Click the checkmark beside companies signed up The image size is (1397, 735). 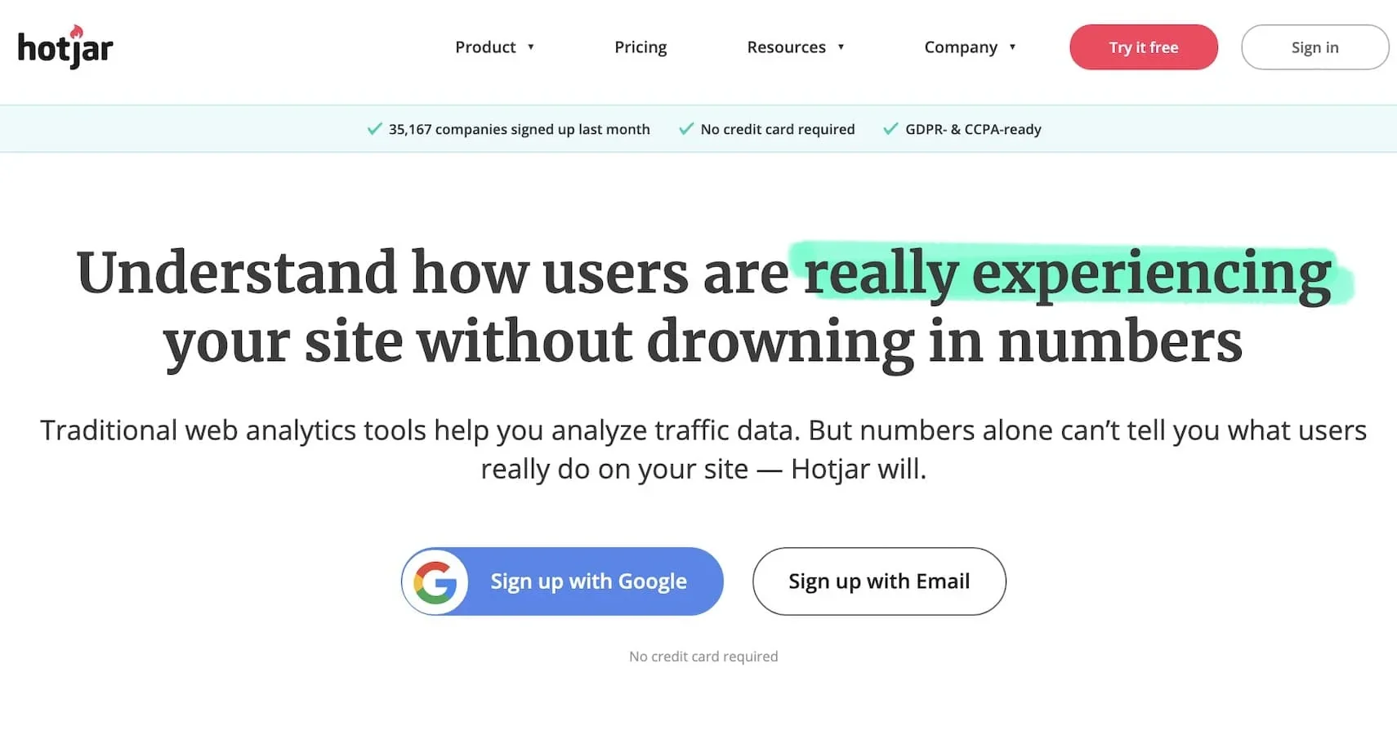point(375,129)
